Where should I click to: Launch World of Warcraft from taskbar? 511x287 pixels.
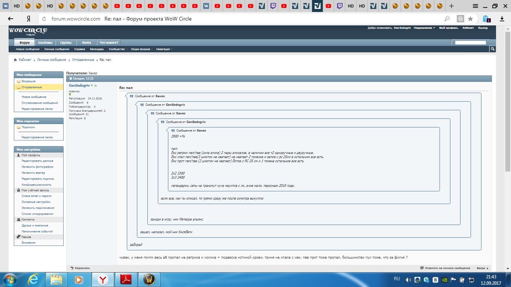(149, 279)
